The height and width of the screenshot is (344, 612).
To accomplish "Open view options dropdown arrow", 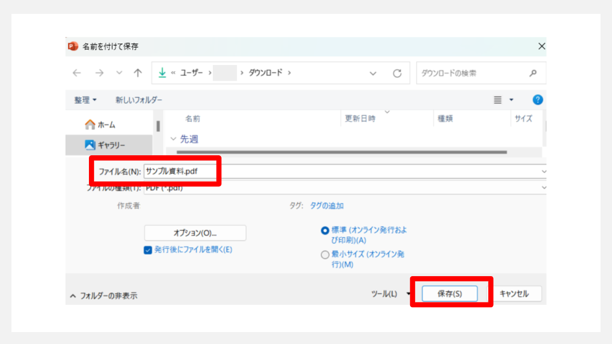I will 511,100.
